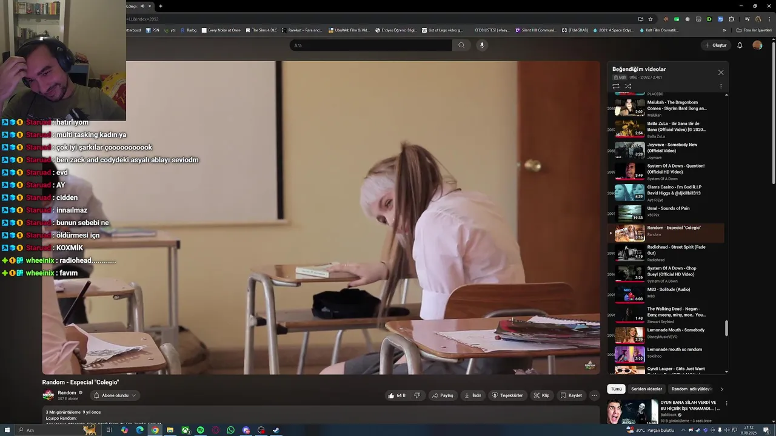Open WhatsApp from taskbar
Viewport: 776px width, 436px height.
point(230,430)
